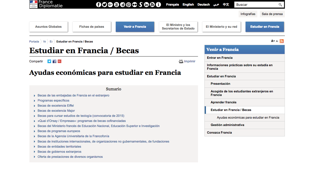
Task: Expand 'Becas de excelencia Eiffel' summary entry
Action: (56, 105)
